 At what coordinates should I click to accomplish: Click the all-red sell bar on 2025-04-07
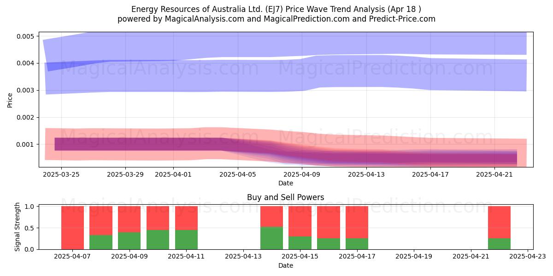[x=72, y=228]
